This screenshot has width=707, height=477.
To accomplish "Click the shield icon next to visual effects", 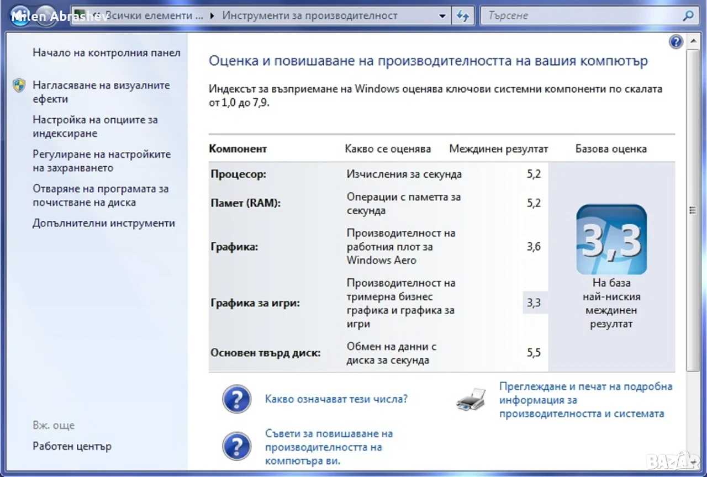I will (19, 86).
